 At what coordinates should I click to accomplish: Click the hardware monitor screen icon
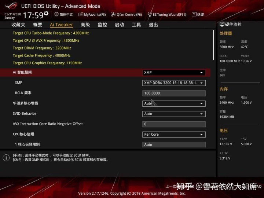[222, 25]
